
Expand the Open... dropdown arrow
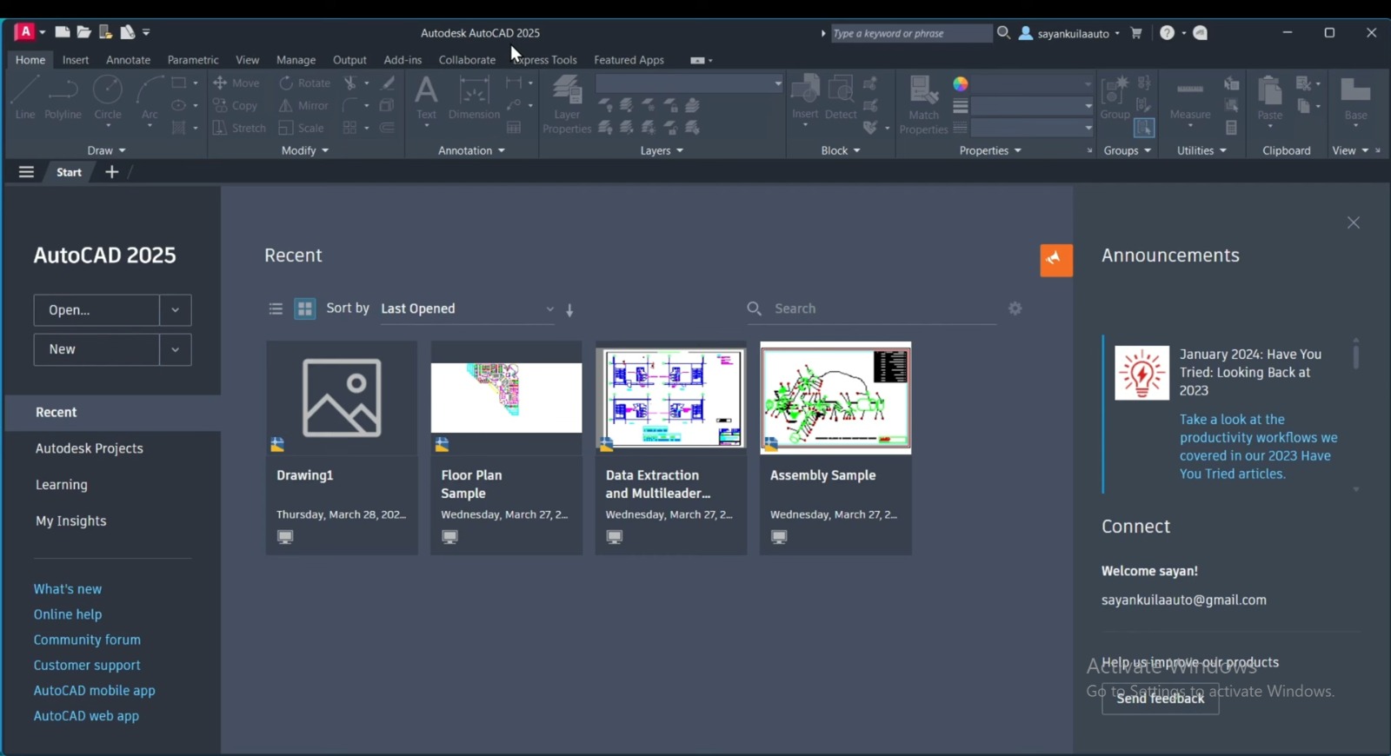(176, 310)
